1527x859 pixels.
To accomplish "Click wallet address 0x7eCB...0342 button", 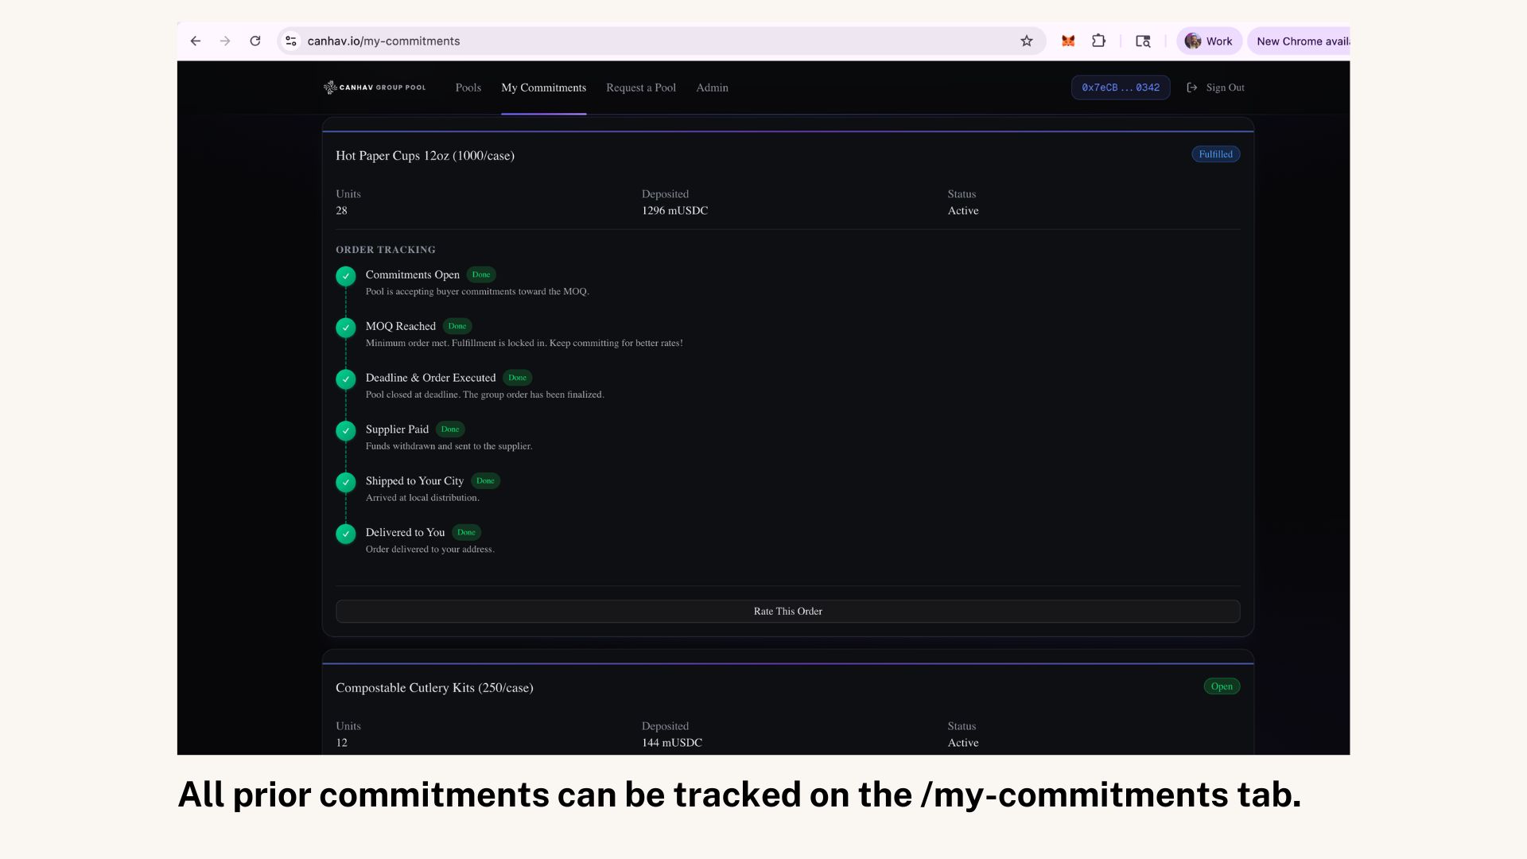I will coord(1120,87).
